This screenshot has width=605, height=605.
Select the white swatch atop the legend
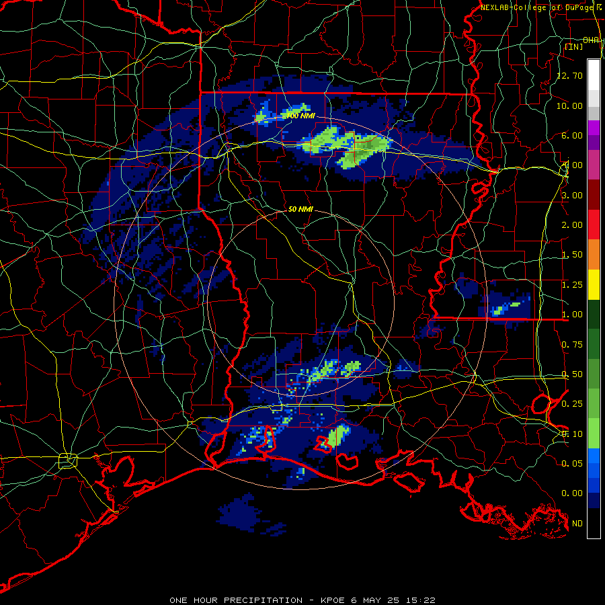click(x=594, y=75)
